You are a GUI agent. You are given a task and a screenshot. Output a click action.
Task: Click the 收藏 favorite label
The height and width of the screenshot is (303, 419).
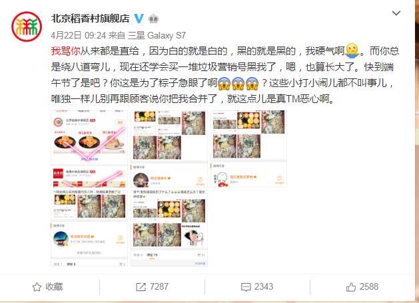pos(54,287)
